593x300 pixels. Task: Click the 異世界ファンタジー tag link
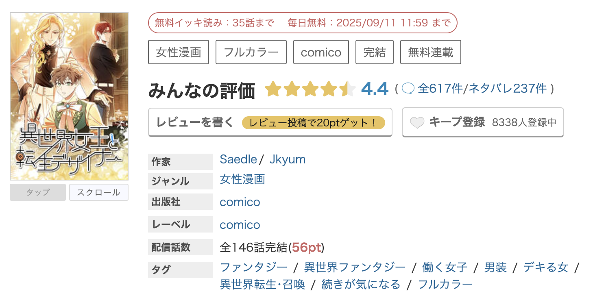(x=355, y=267)
